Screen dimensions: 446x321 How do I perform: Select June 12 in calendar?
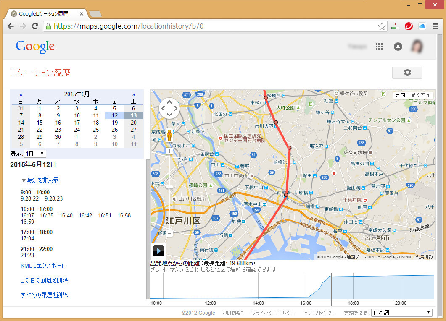(x=115, y=115)
